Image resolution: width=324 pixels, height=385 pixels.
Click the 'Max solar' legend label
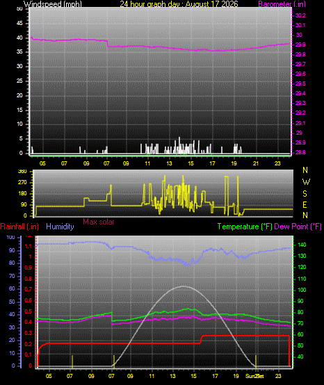point(99,222)
